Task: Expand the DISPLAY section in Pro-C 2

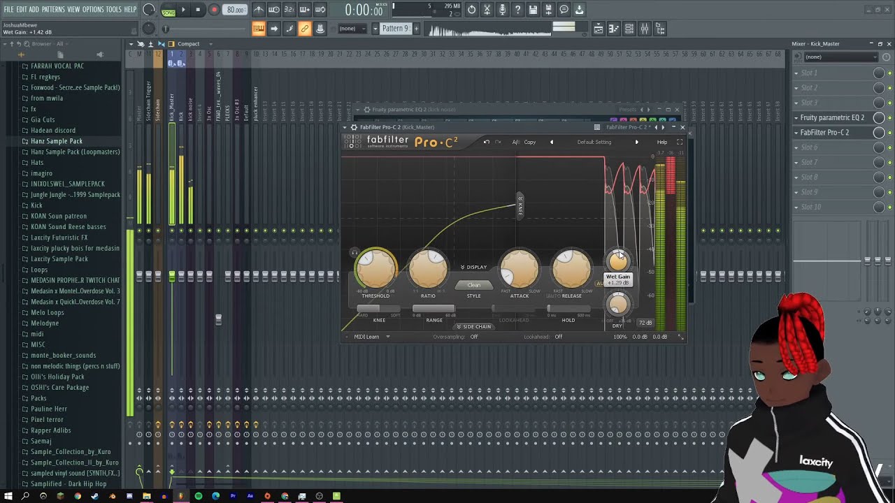Action: pos(473,267)
